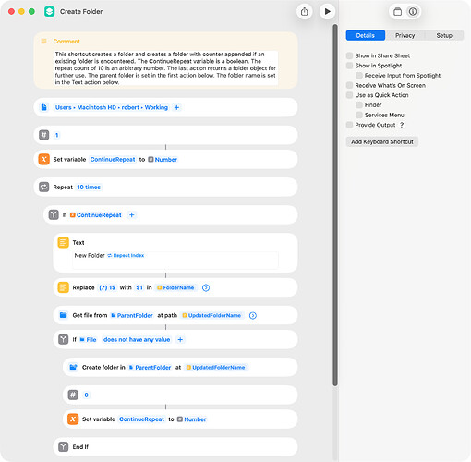Open the share button in toolbar
This screenshot has width=471, height=462.
click(305, 12)
